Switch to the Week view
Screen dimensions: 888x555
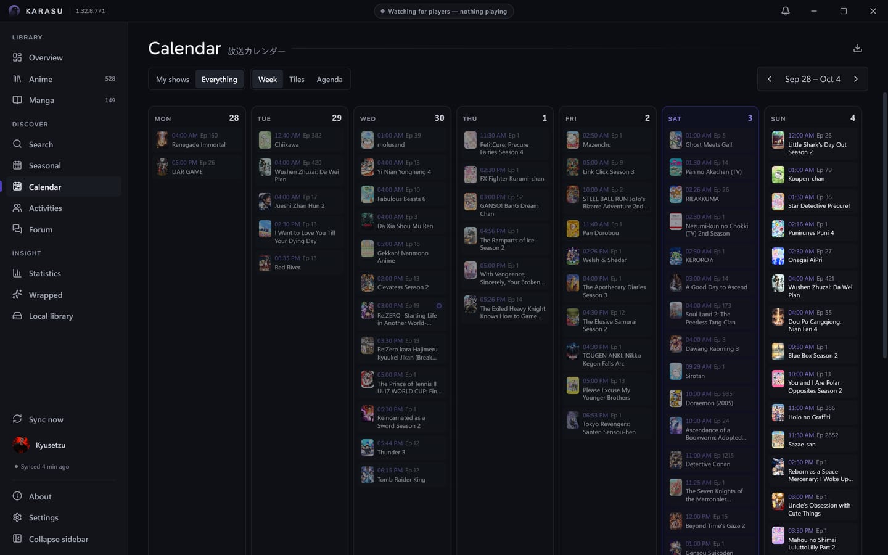click(268, 79)
